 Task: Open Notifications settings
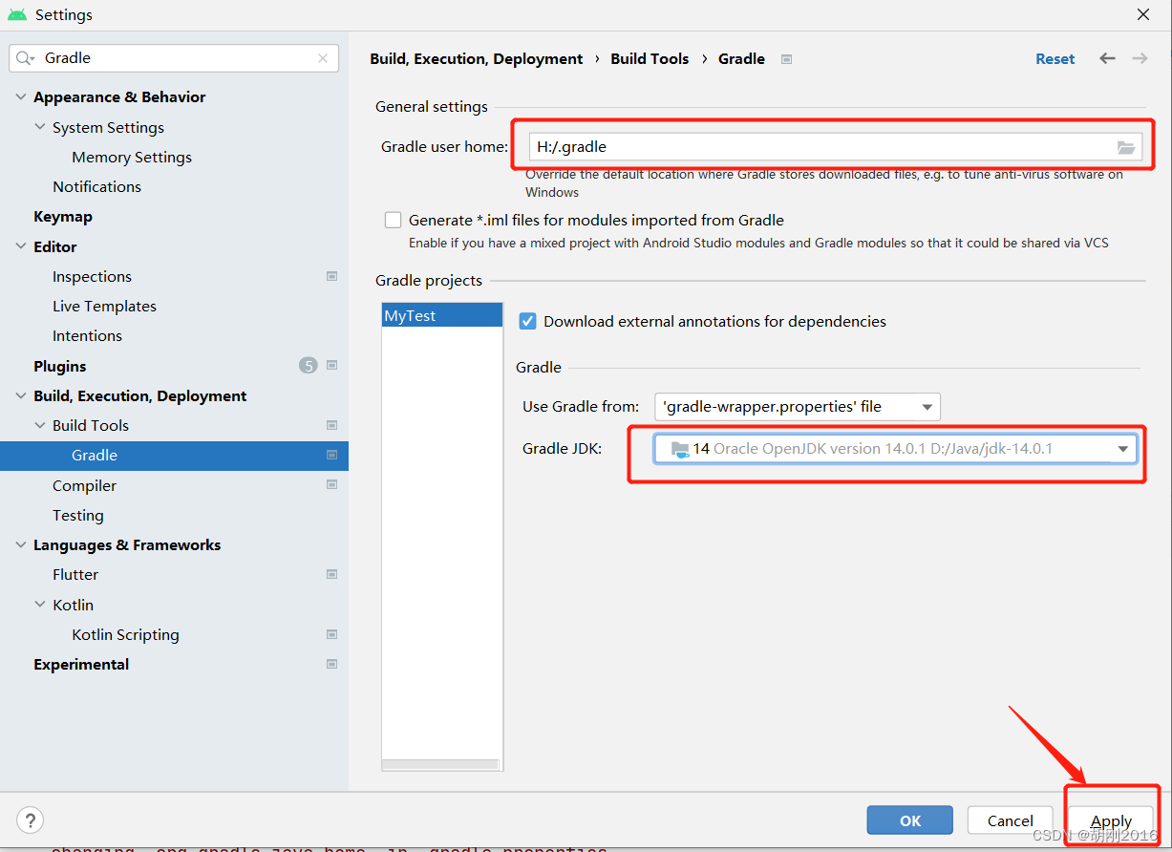96,186
